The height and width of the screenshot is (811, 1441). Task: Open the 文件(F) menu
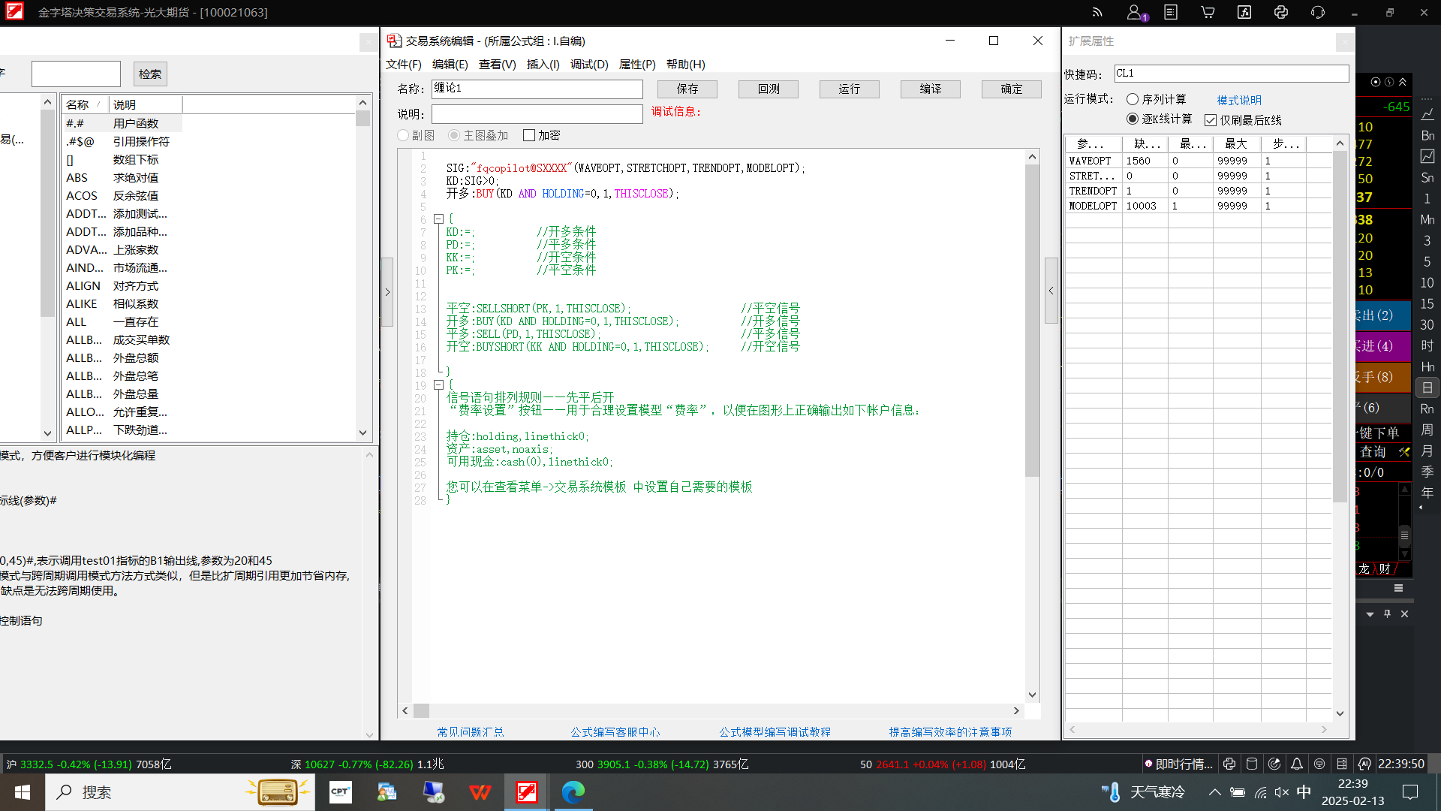click(404, 65)
